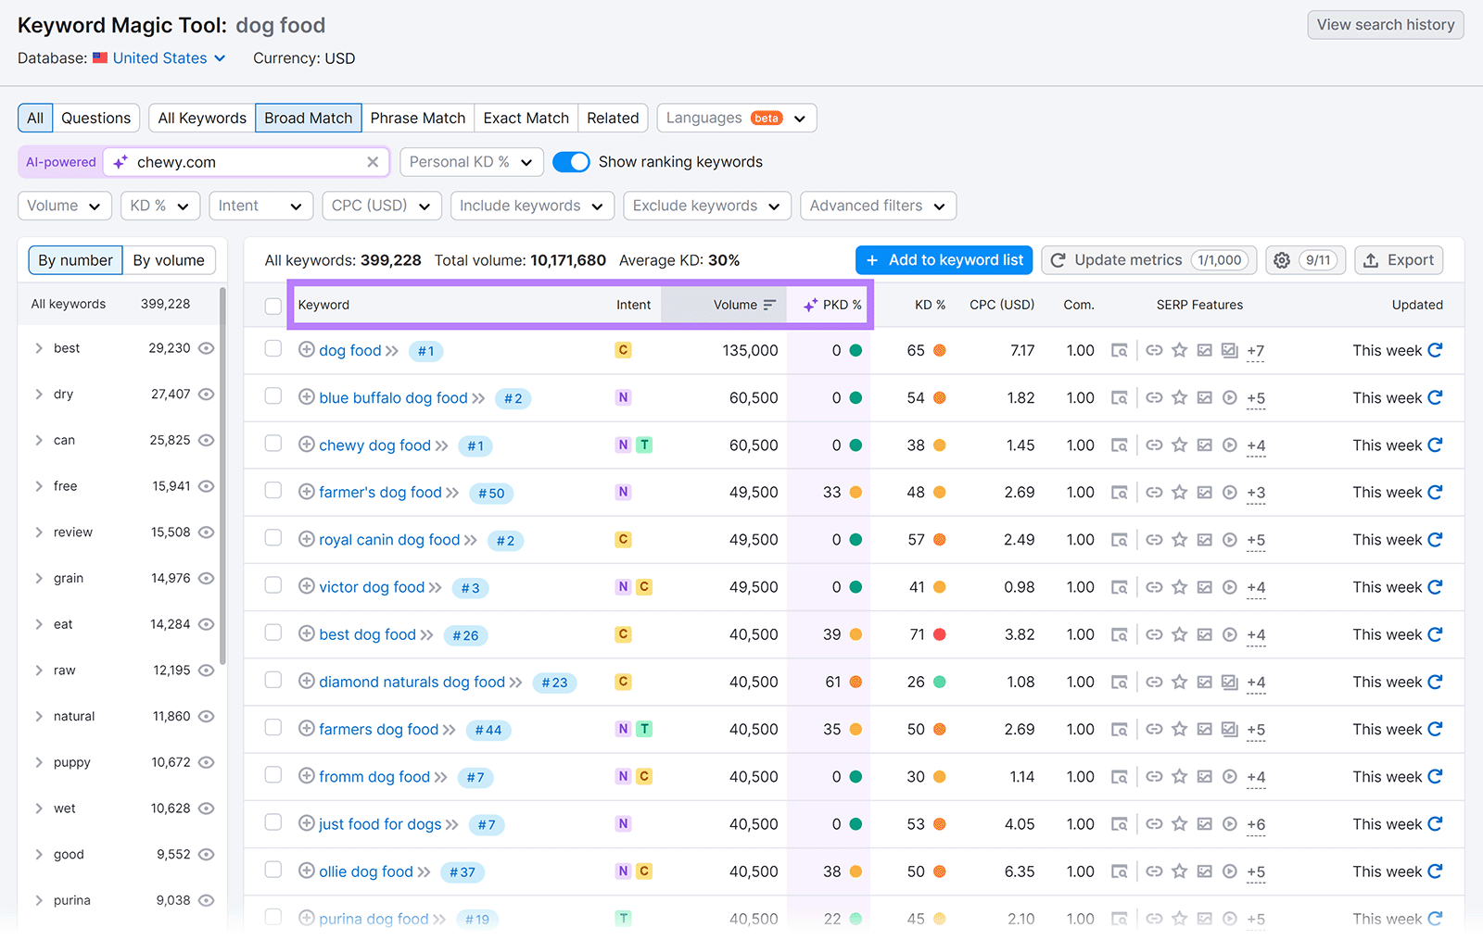
Task: Check the checkbox next to farmer's dog food
Action: coord(273,490)
